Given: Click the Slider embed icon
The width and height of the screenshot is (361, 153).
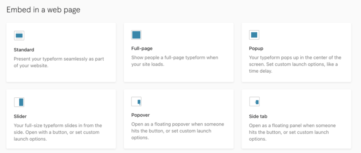Looking at the screenshot, I should click(19, 102).
